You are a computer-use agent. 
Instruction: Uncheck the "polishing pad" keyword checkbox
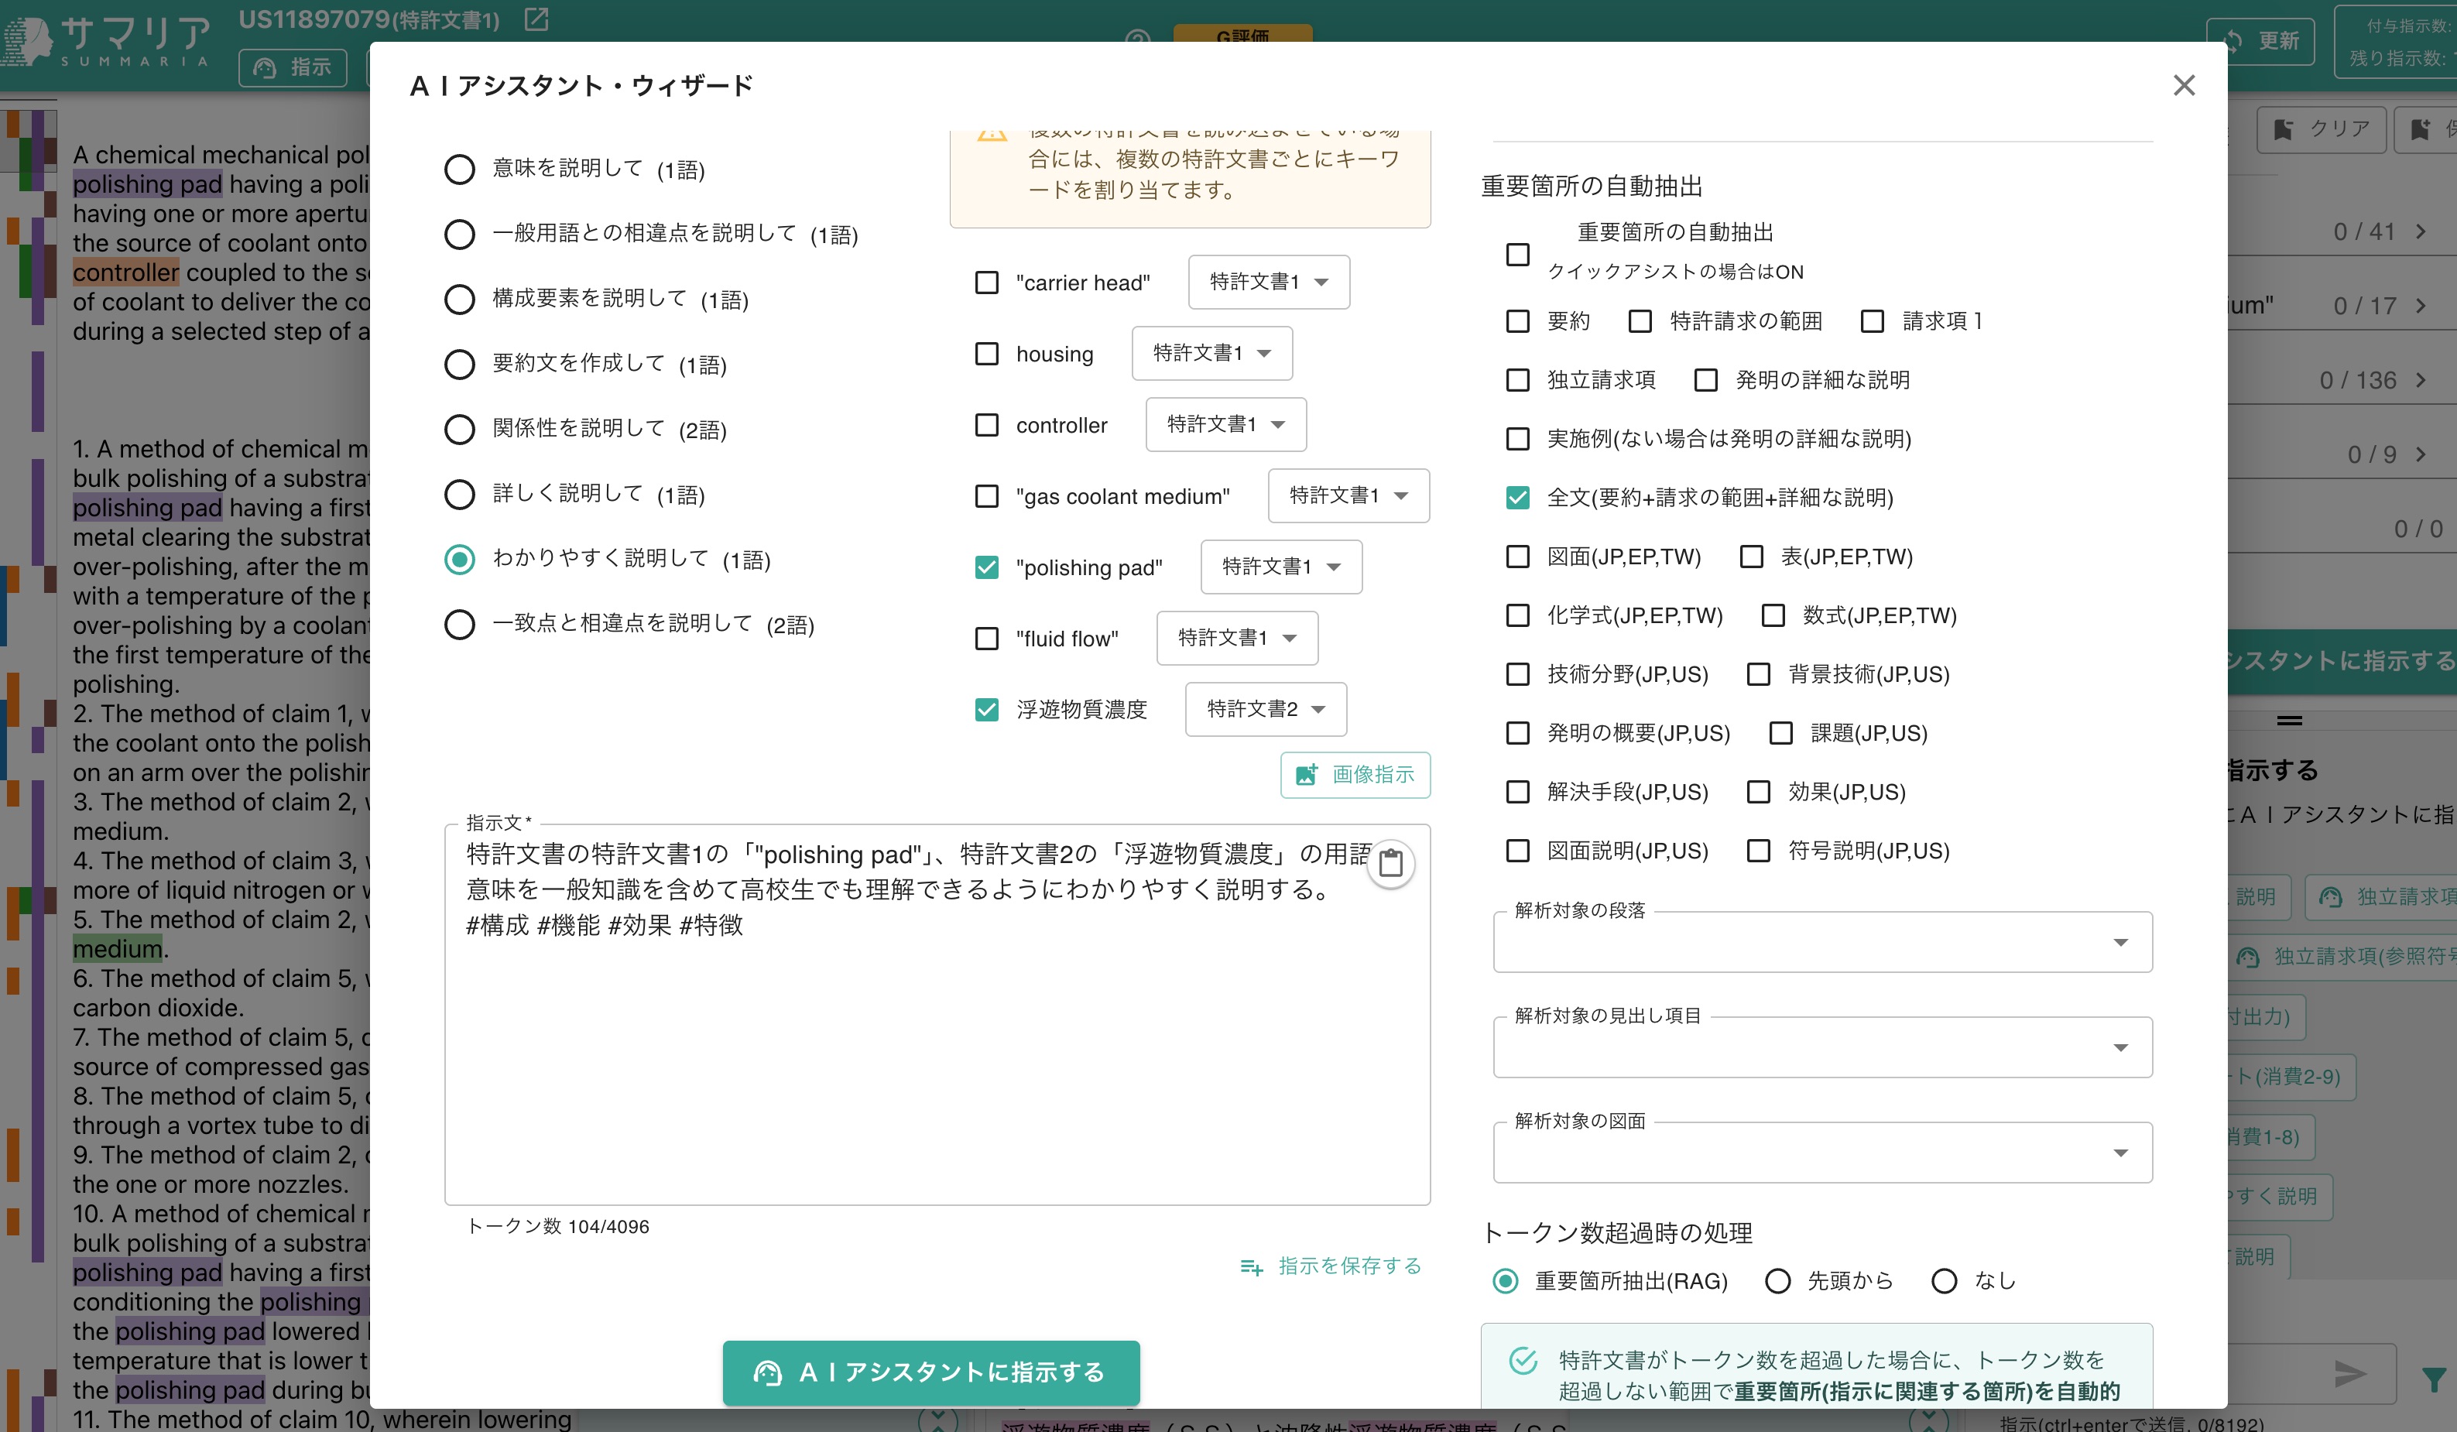987,567
